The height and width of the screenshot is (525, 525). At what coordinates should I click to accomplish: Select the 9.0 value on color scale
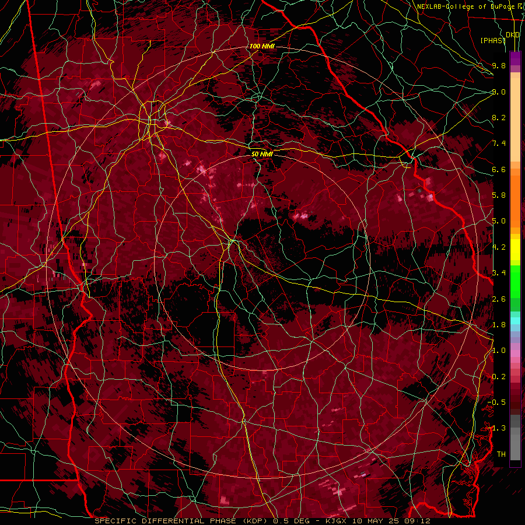[x=499, y=92]
